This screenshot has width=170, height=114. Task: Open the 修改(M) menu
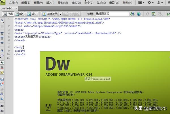point(63,3)
